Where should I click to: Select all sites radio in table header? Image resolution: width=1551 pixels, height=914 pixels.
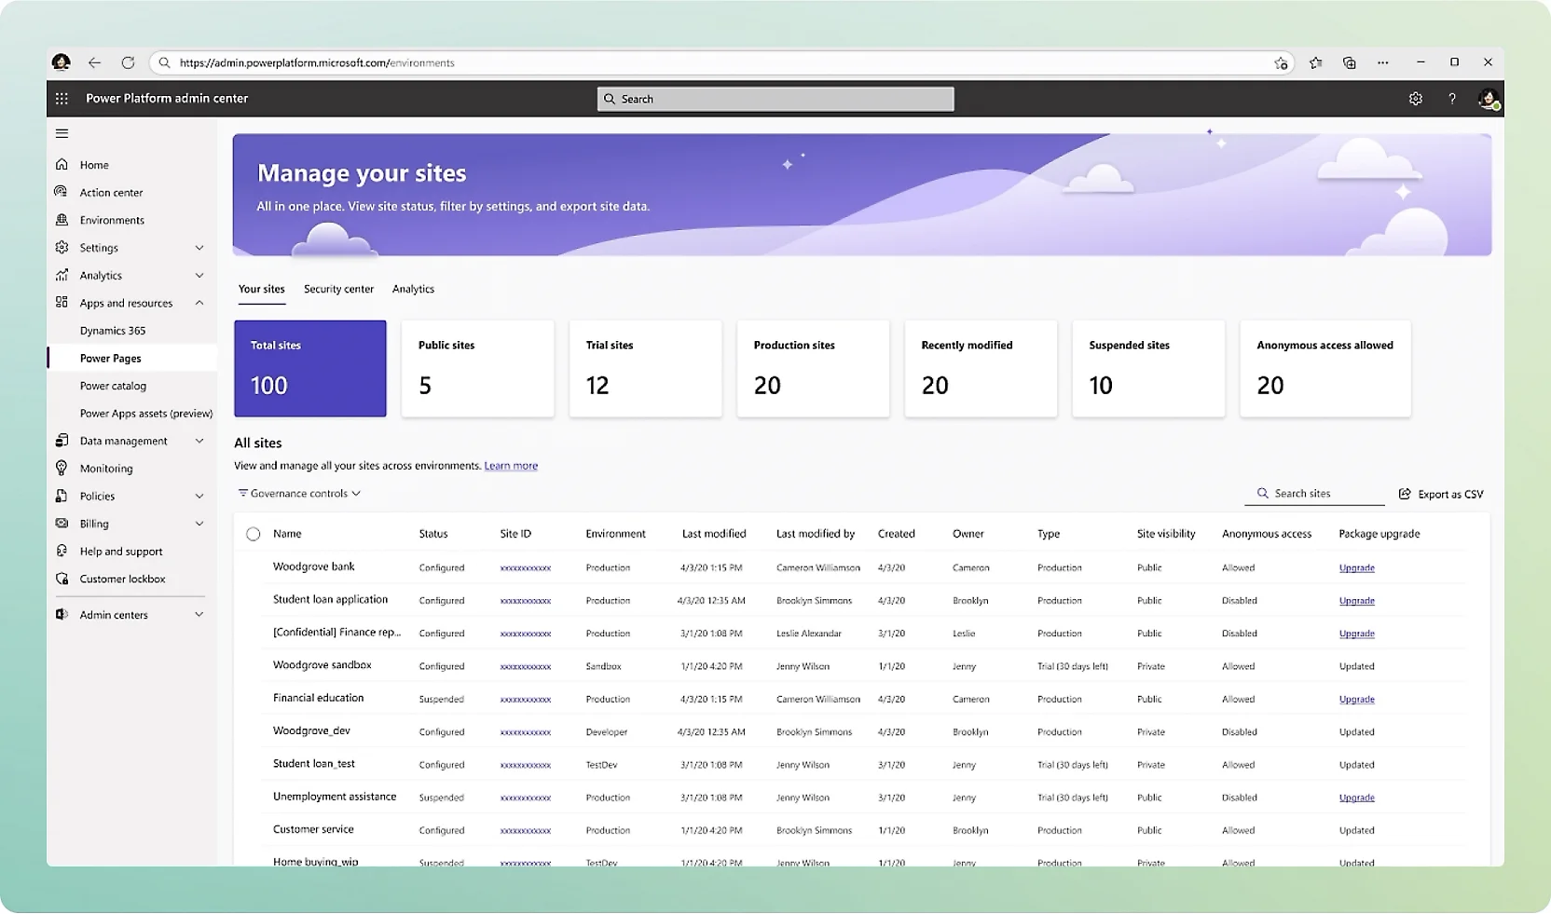[253, 534]
